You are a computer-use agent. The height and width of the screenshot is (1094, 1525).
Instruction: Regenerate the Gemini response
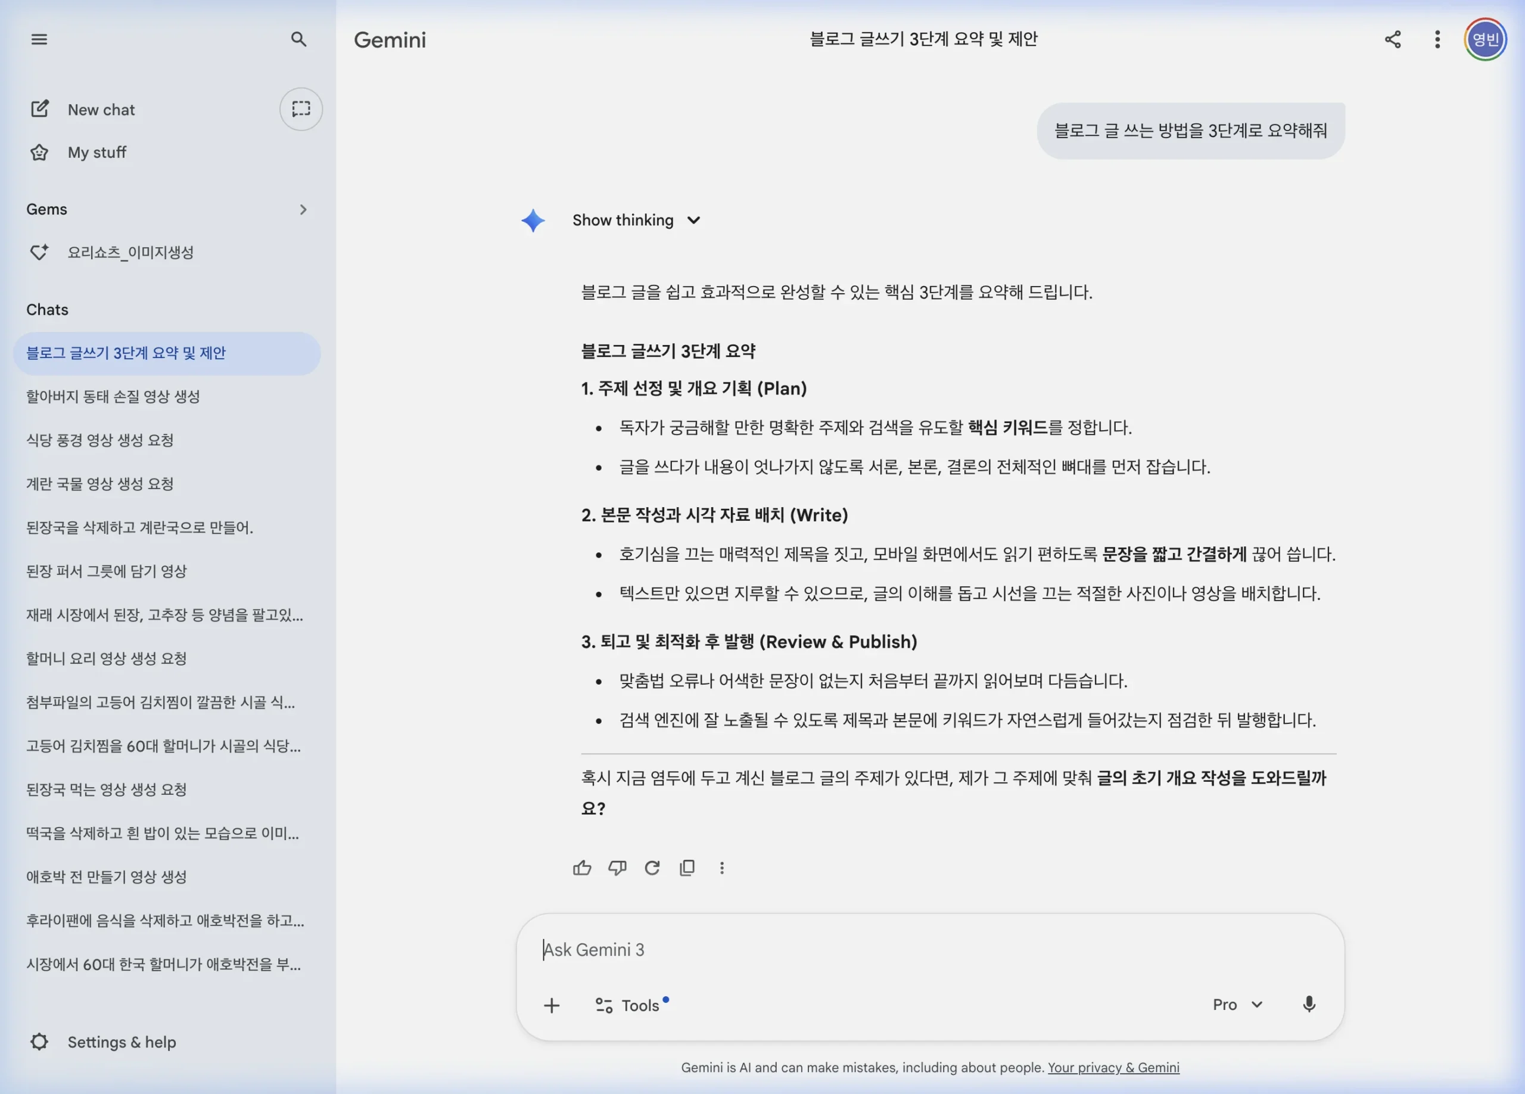(x=652, y=868)
